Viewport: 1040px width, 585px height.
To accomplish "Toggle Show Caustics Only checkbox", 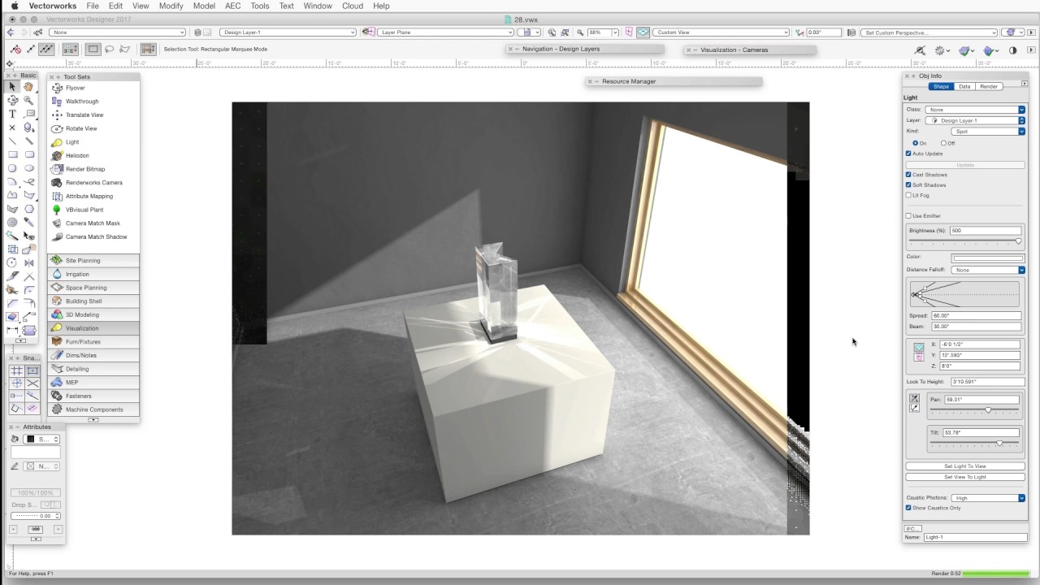I will click(908, 508).
